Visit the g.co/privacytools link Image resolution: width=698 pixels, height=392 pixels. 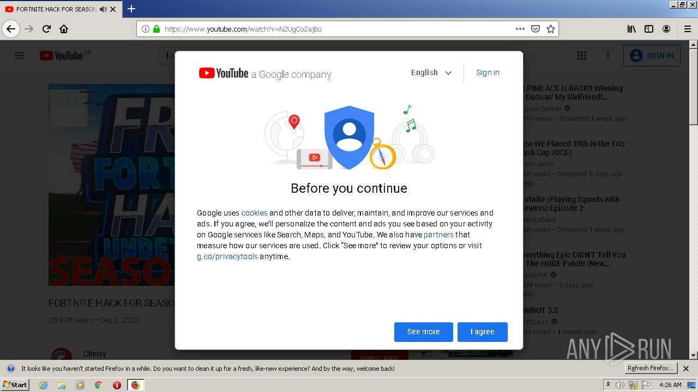[x=227, y=256]
